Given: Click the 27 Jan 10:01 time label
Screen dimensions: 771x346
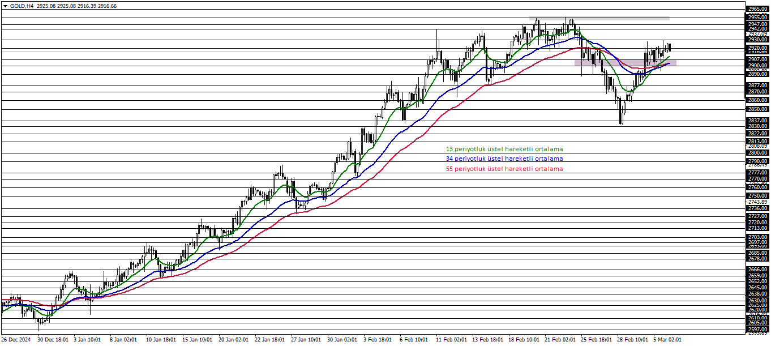Looking at the screenshot, I should 306,340.
